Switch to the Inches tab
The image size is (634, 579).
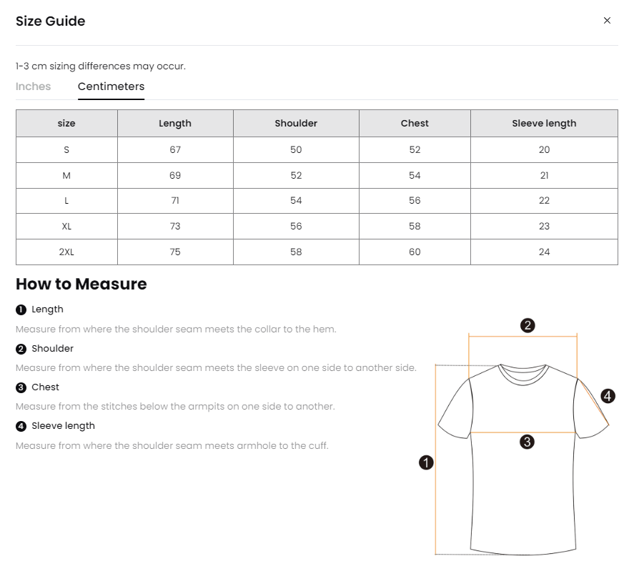(33, 86)
